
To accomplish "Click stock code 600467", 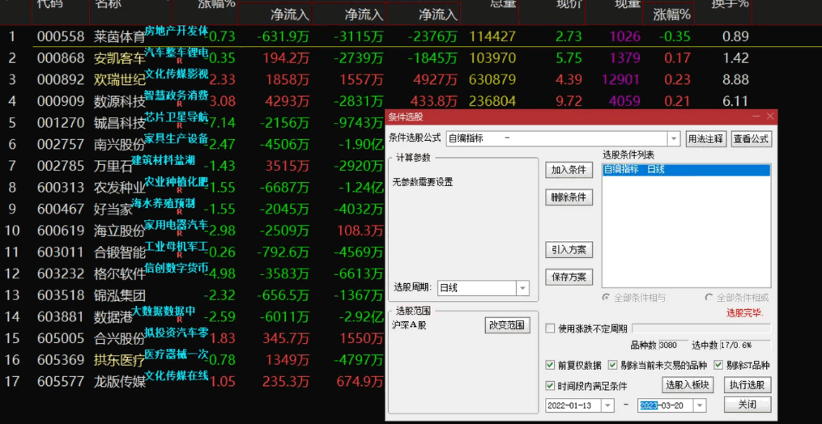I will click(60, 209).
